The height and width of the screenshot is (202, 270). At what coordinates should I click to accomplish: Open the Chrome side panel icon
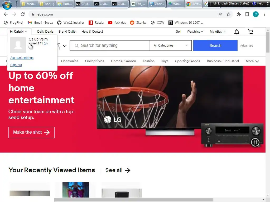tap(247, 14)
